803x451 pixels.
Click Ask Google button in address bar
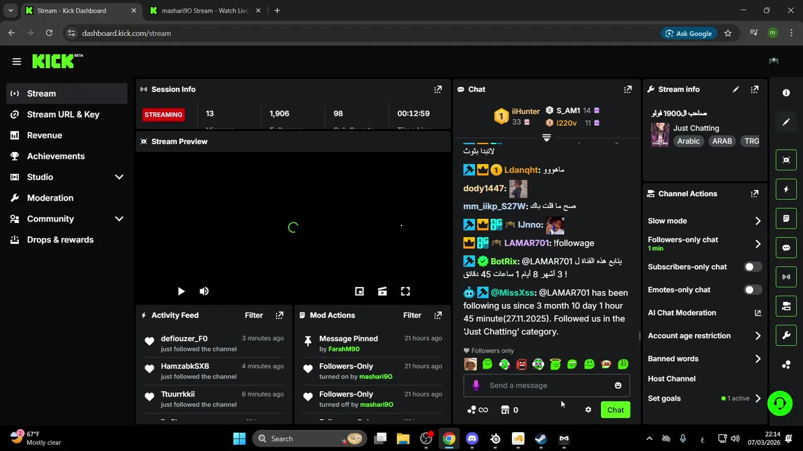(689, 33)
